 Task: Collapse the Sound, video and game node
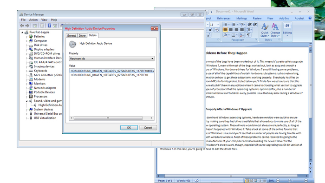27,101
